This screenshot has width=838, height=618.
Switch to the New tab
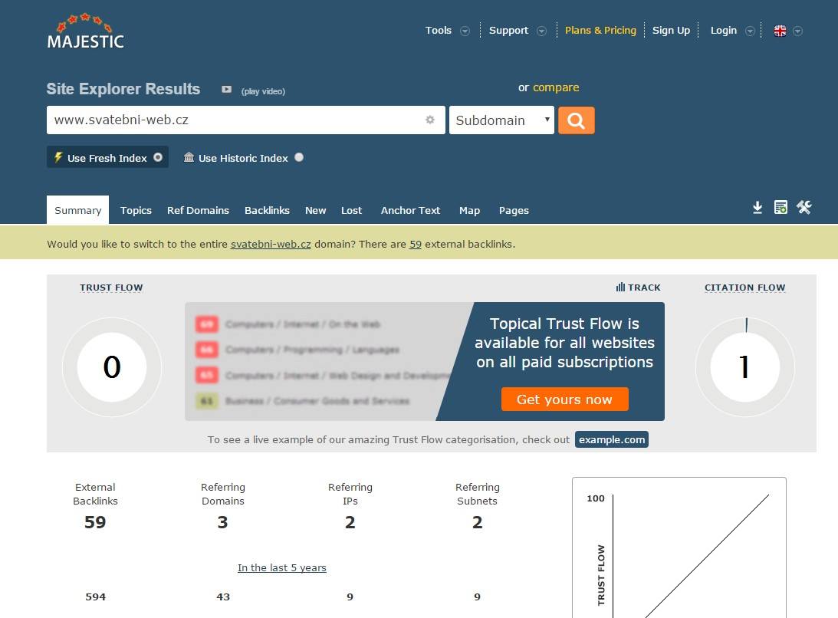[315, 210]
